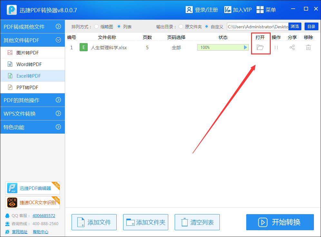
Task: Click the Word转PDF document icon
Action: point(10,64)
